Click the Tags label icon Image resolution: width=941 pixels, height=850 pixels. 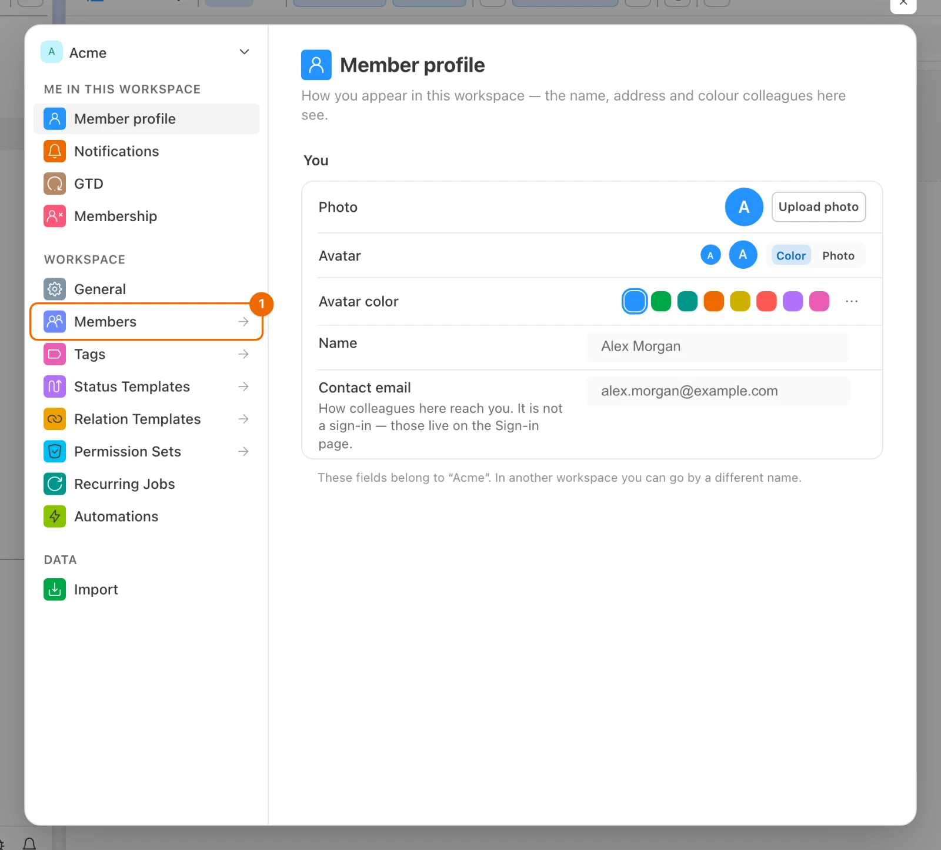point(55,354)
